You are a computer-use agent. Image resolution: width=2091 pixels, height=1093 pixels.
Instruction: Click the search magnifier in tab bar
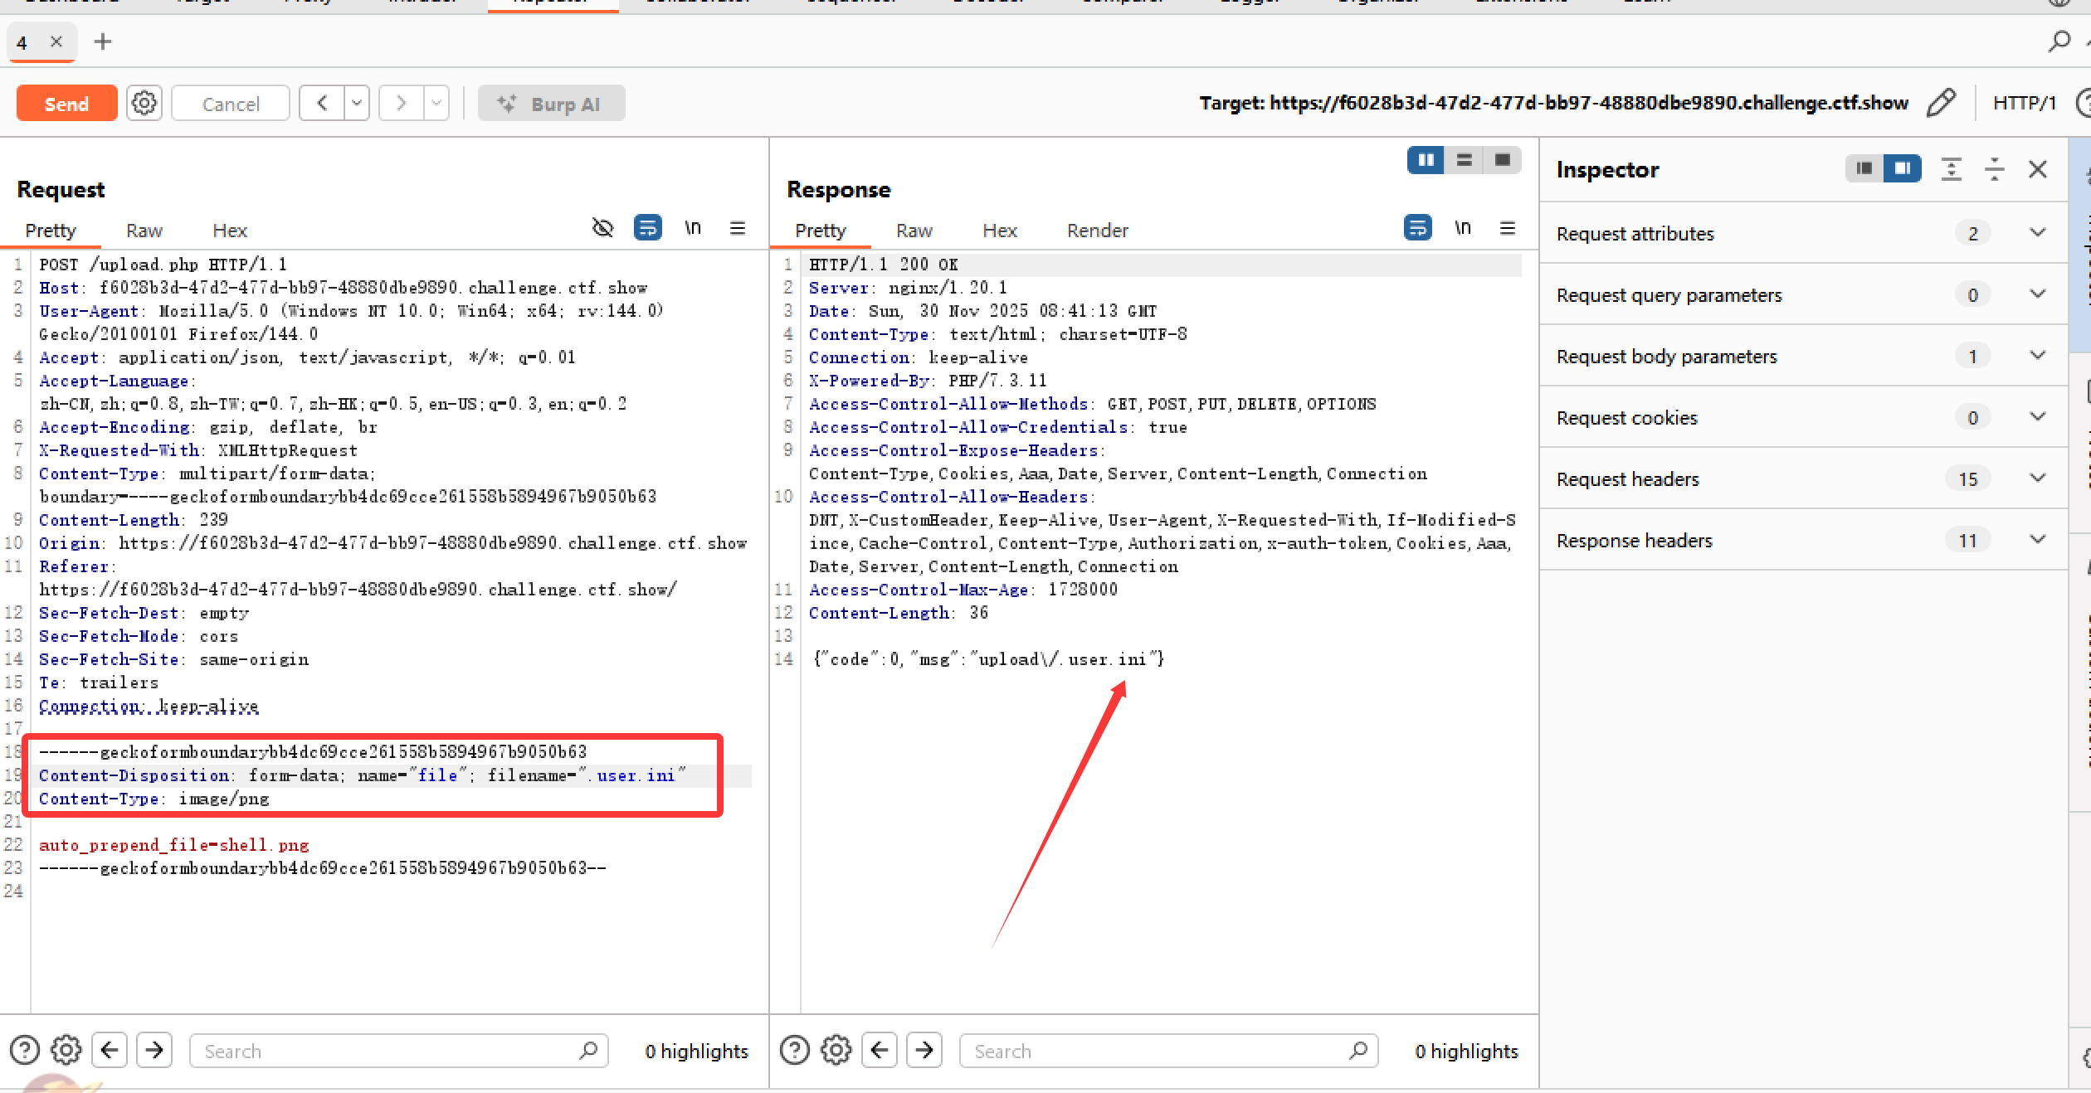(2059, 41)
